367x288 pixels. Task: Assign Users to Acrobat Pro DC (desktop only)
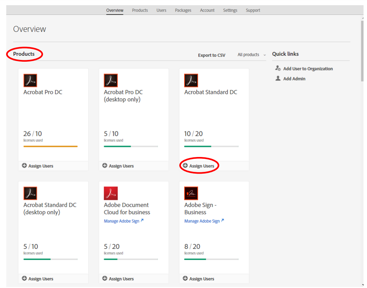[118, 166]
